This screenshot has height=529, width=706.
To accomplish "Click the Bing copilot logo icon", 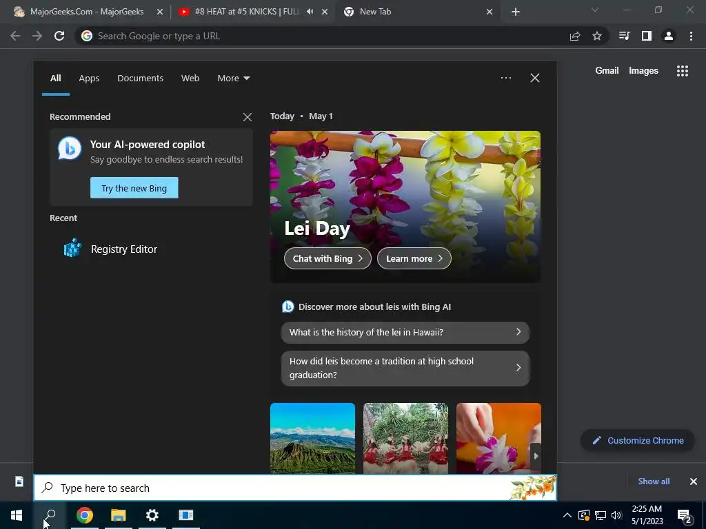I will click(70, 148).
